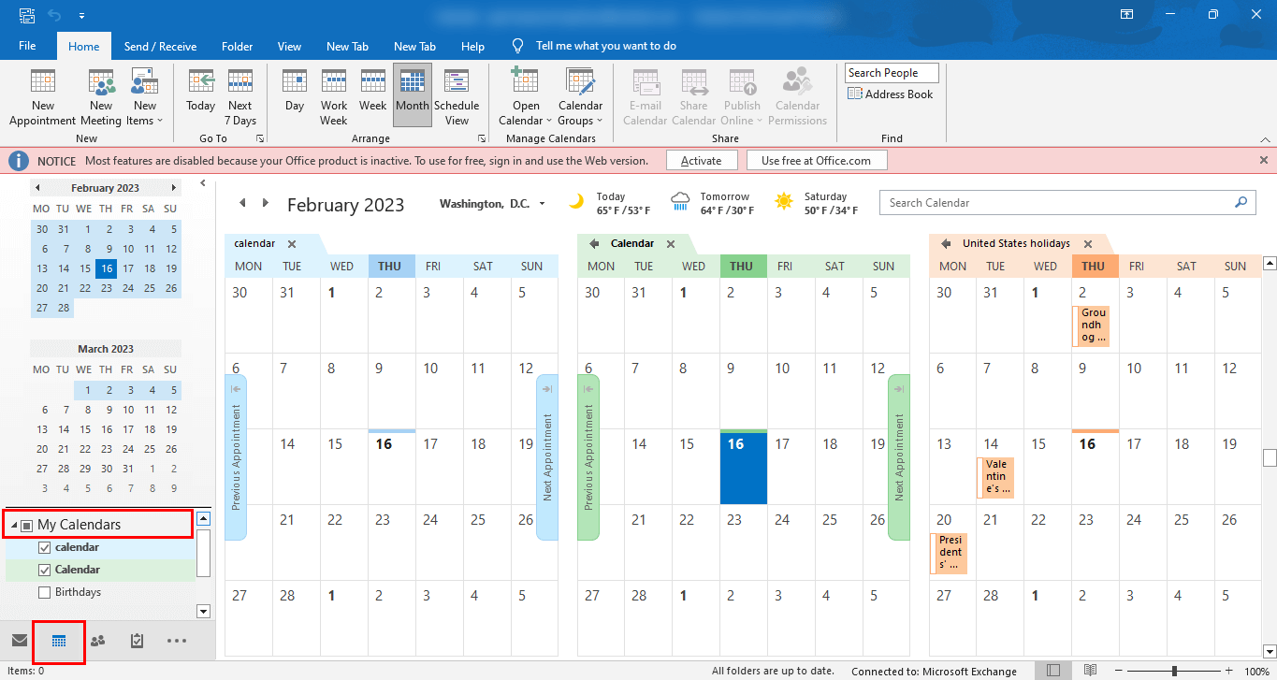Jump to Previous Appointment in blue calendar
The image size is (1277, 680).
coord(236,457)
